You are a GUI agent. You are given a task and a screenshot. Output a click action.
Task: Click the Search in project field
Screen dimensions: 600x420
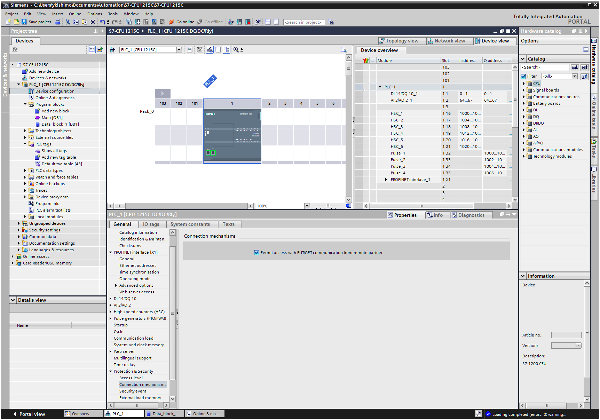click(x=304, y=22)
